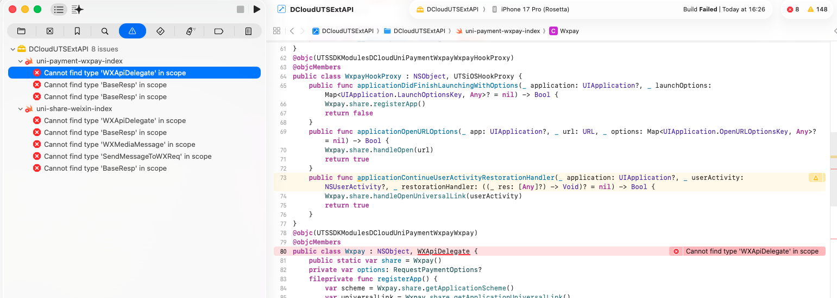Image resolution: width=837 pixels, height=298 pixels.
Task: Show the 148 warnings indicator
Action: pos(817,9)
